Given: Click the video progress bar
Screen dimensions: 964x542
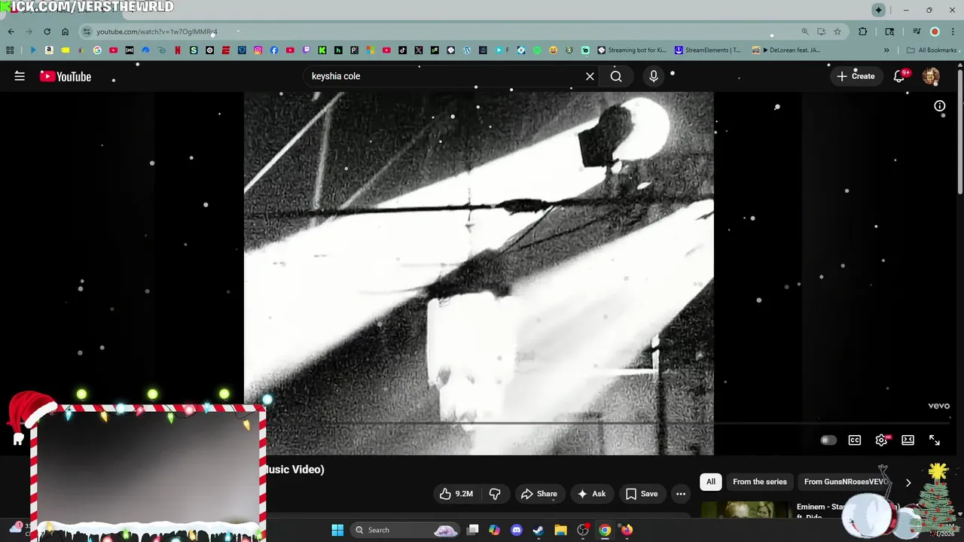Looking at the screenshot, I should pyautogui.click(x=478, y=424).
